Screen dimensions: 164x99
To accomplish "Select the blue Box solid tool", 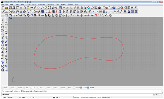I will (2, 42).
